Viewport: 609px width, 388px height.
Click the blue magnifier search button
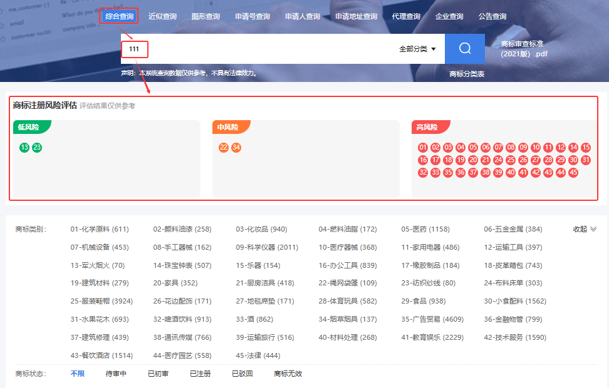coord(464,49)
